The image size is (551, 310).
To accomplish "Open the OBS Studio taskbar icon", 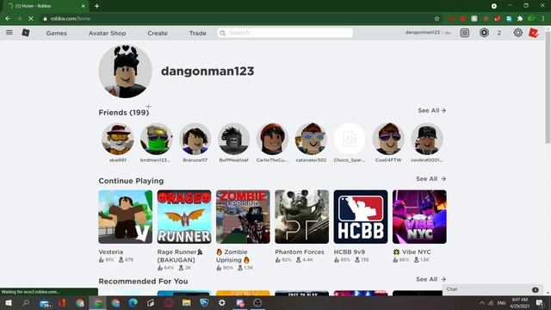I will tap(257, 302).
